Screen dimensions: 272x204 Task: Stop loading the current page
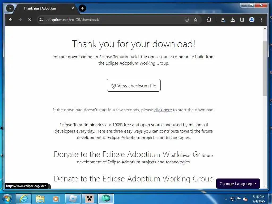click(30, 20)
